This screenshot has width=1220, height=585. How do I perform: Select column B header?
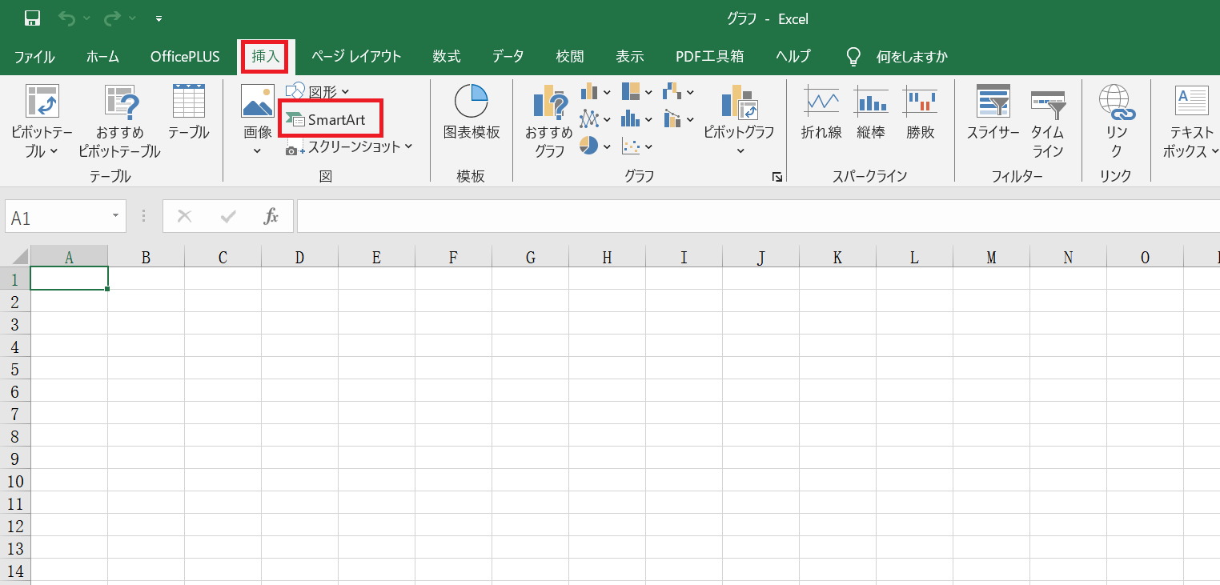[146, 257]
